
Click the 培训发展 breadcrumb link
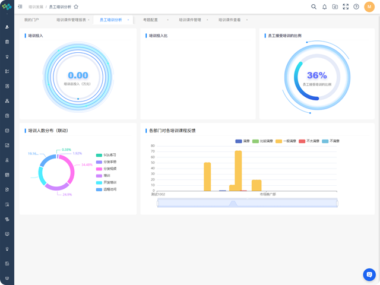pyautogui.click(x=36, y=7)
